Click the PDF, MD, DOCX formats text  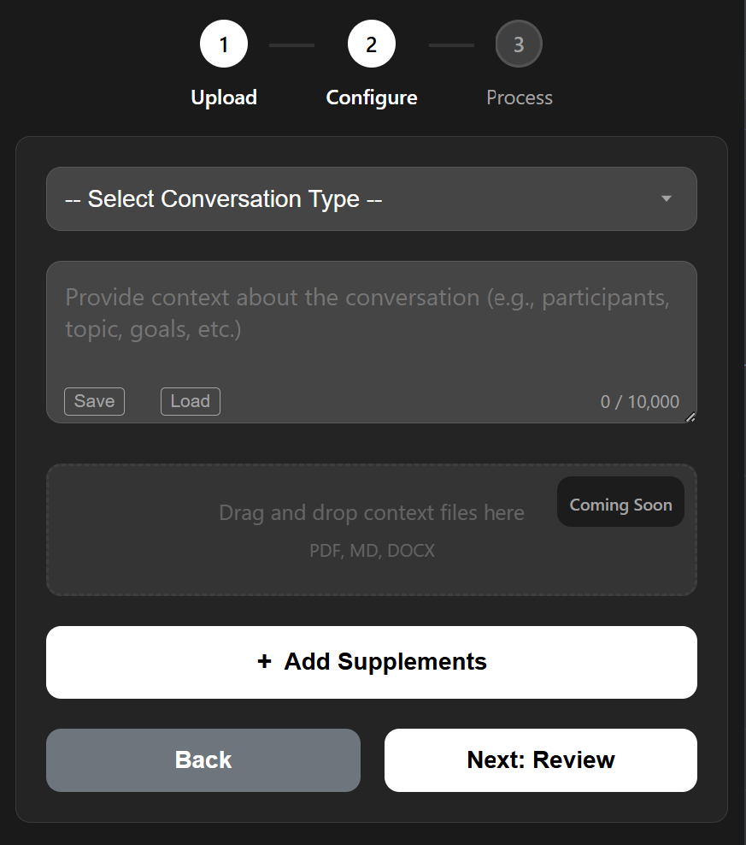pyautogui.click(x=372, y=551)
